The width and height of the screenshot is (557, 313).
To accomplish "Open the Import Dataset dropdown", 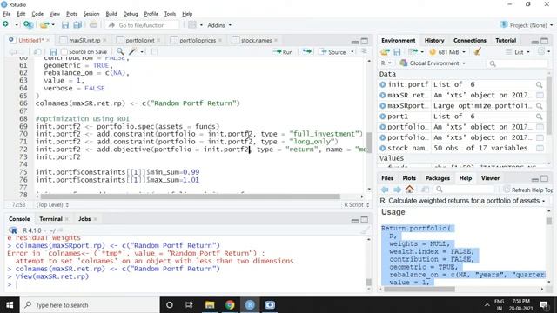I will pos(416,52).
